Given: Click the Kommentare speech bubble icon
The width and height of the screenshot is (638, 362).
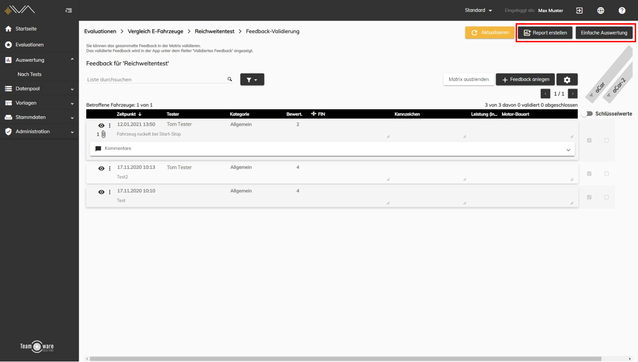Looking at the screenshot, I should 98,149.
